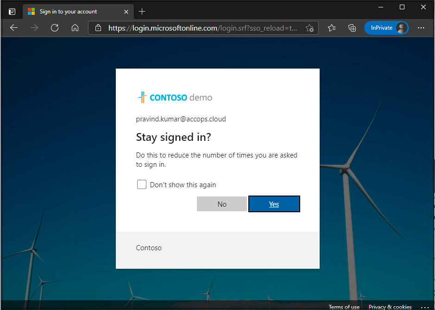
Task: Open the tab actions menu icon
Action: tap(12, 11)
